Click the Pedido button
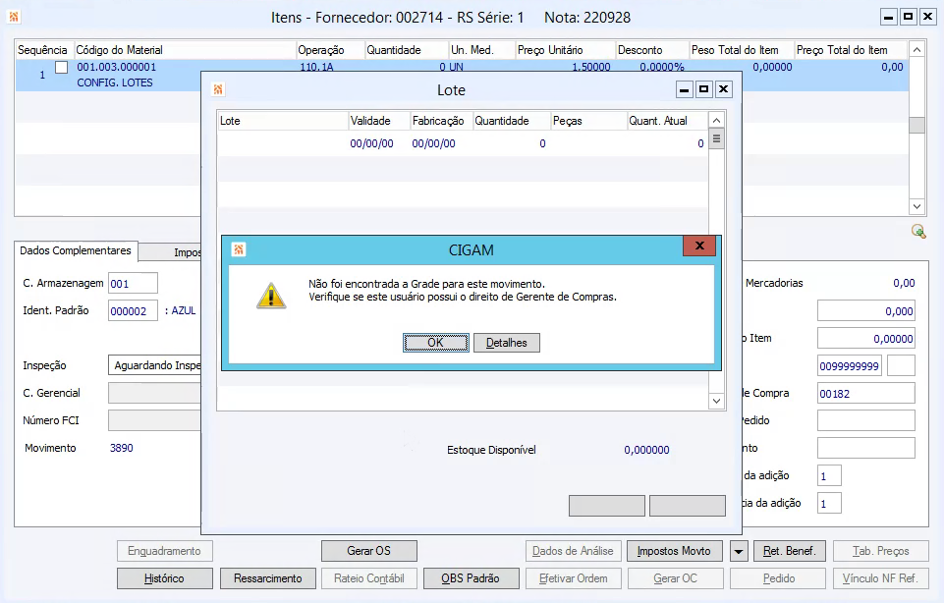The width and height of the screenshot is (944, 603). (778, 578)
